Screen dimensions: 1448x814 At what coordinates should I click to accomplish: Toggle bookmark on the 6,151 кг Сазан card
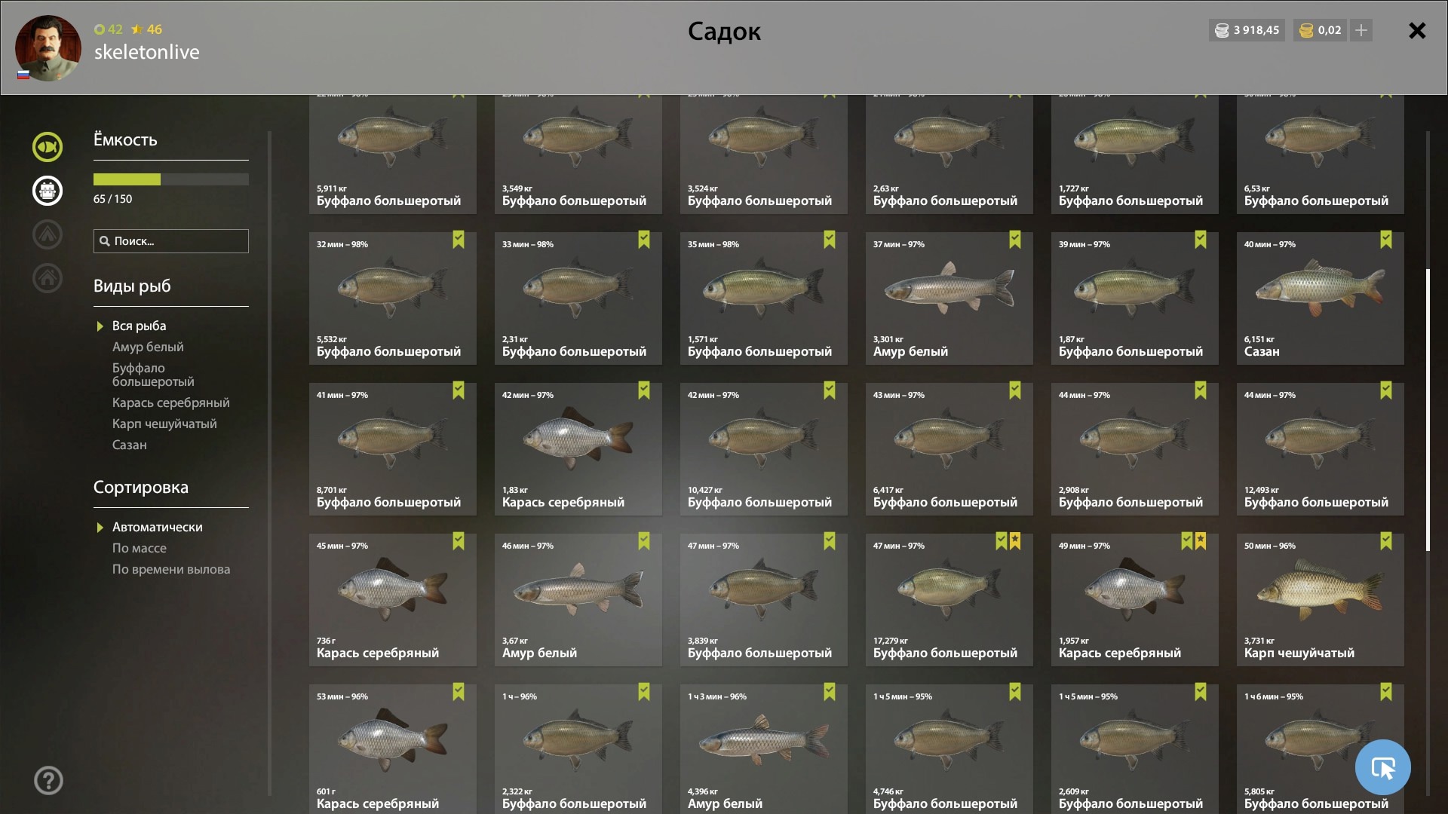pyautogui.click(x=1386, y=240)
